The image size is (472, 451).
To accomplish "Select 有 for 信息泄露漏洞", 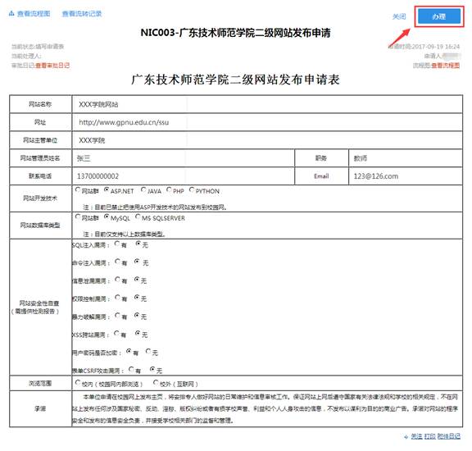I will point(117,280).
